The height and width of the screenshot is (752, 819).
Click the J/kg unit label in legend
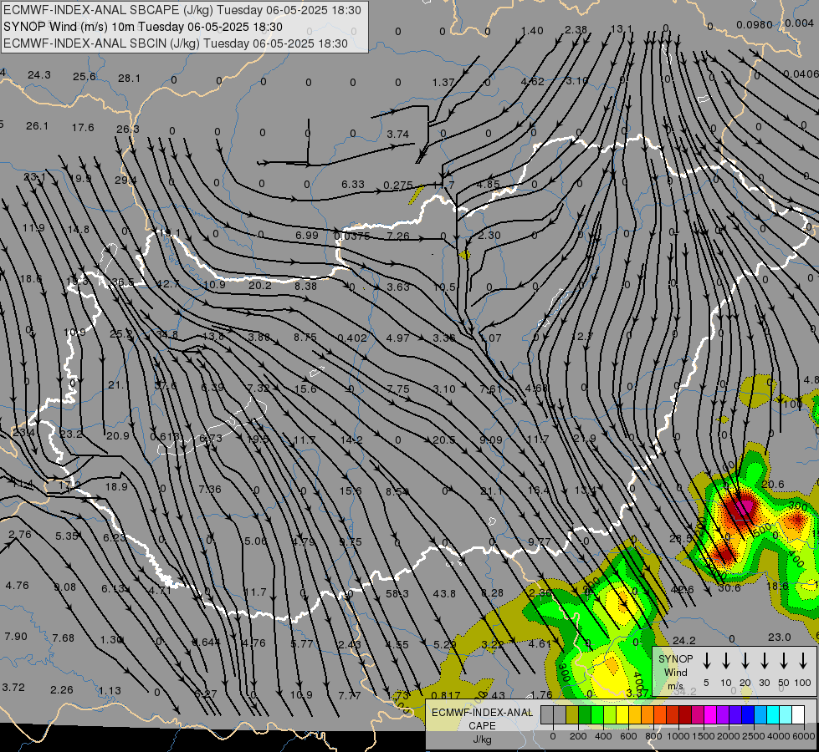point(482,739)
